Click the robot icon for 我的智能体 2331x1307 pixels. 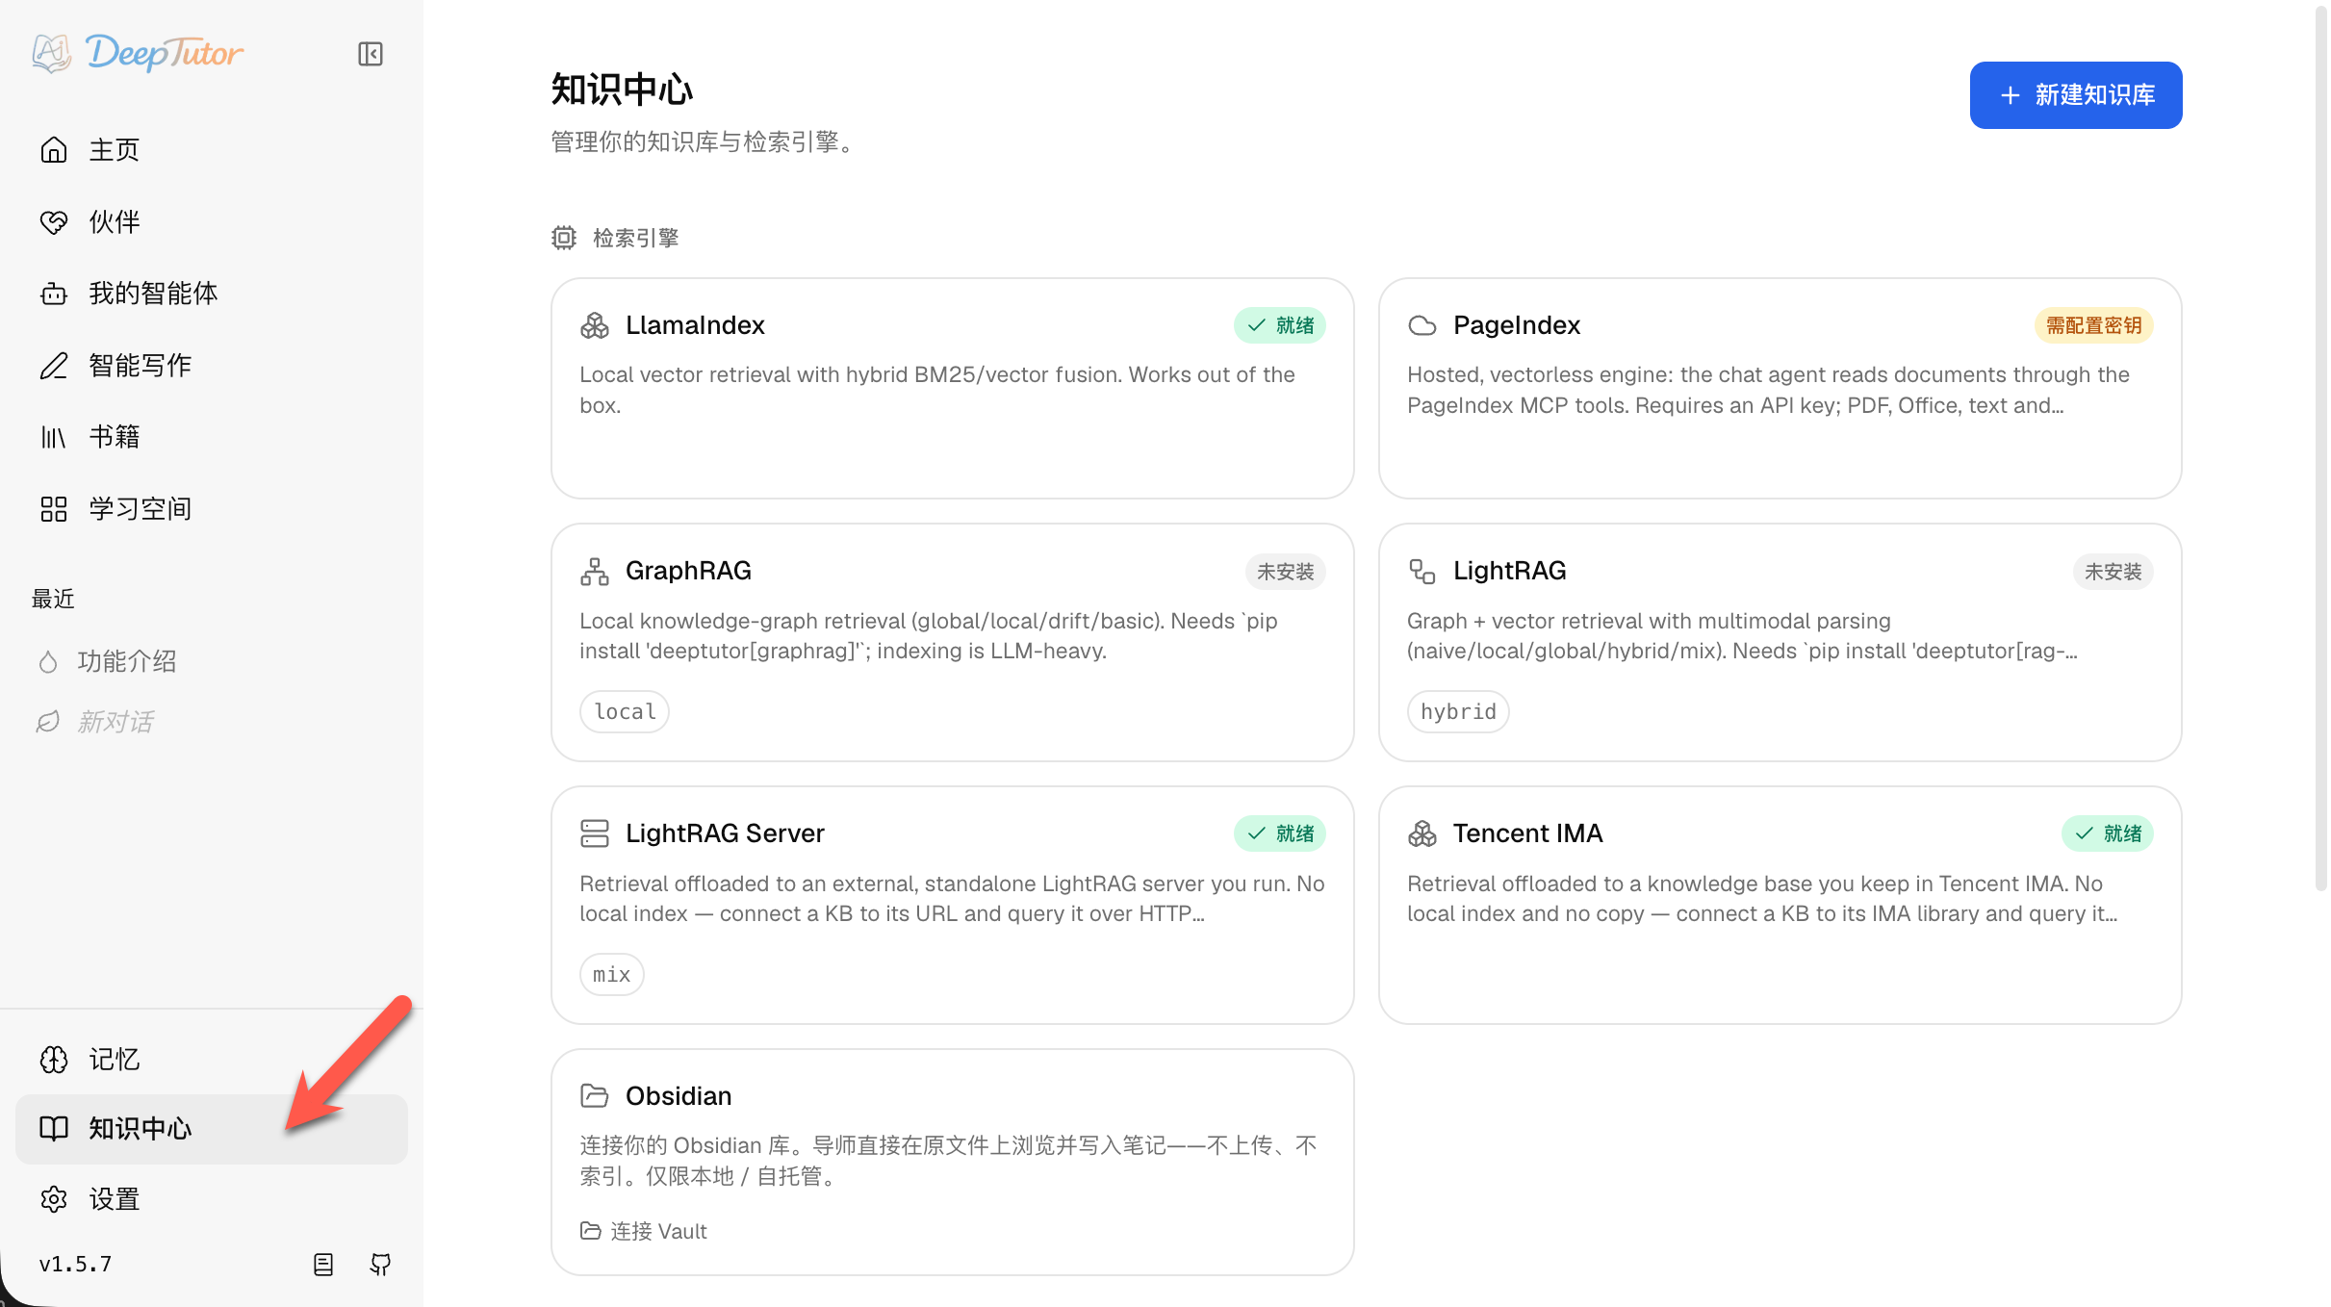[x=54, y=294]
